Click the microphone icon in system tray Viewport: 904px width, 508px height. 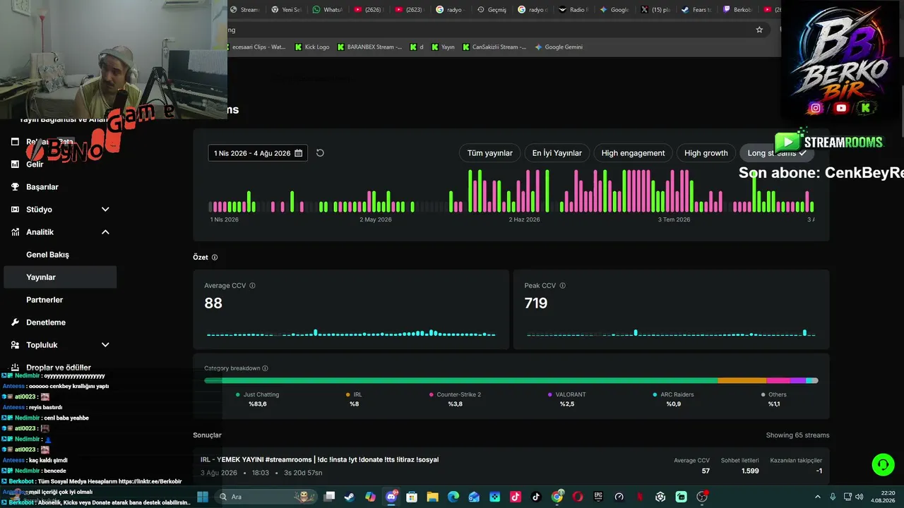[833, 497]
